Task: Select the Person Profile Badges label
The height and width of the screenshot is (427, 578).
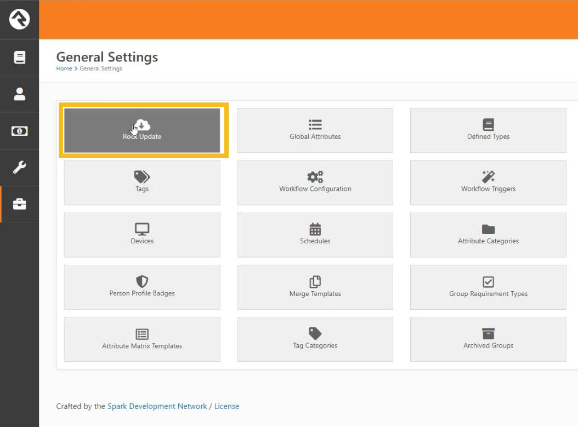Action: pos(142,293)
